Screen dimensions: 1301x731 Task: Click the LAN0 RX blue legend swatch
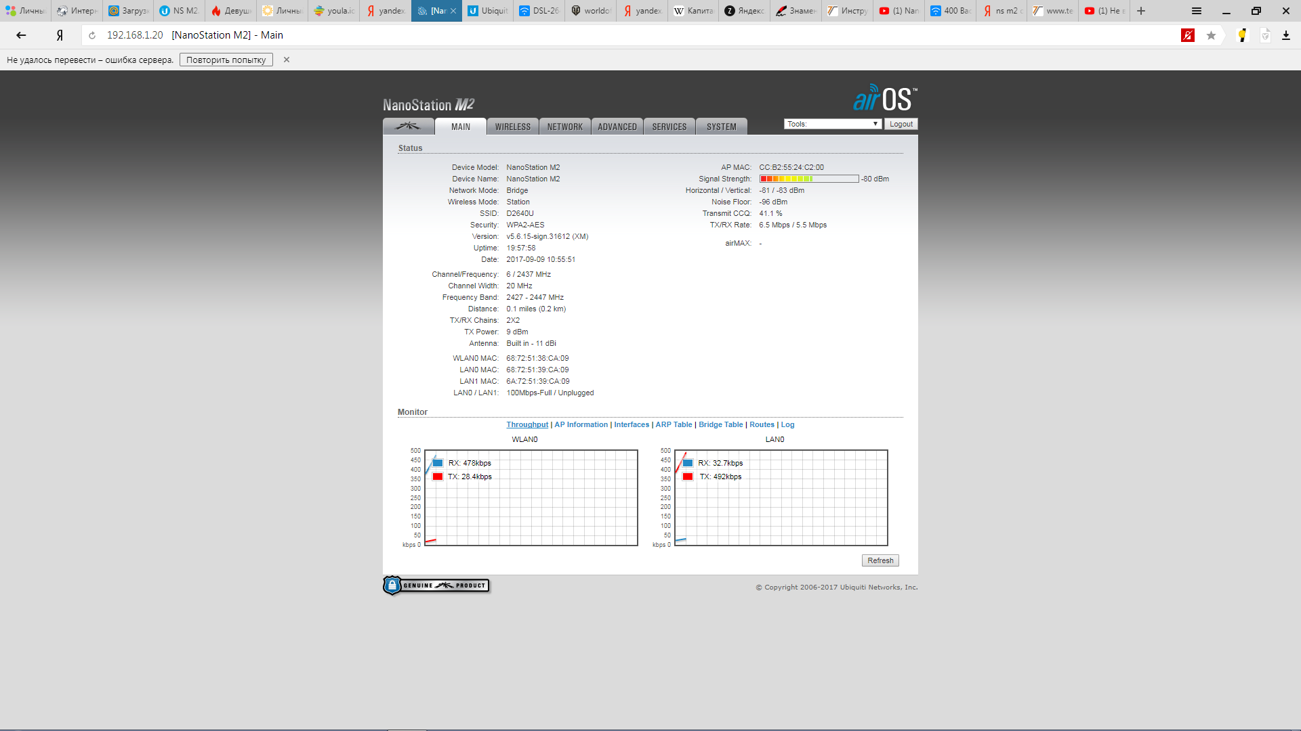click(688, 463)
